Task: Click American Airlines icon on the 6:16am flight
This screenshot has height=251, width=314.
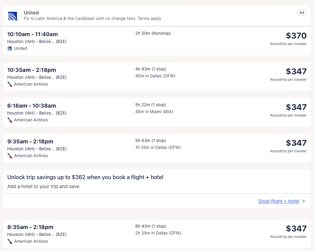Action: point(10,120)
